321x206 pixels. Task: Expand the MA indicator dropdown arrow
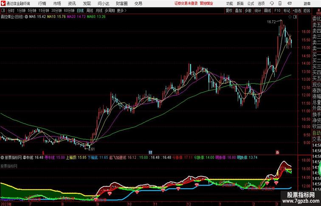[x=26, y=17]
